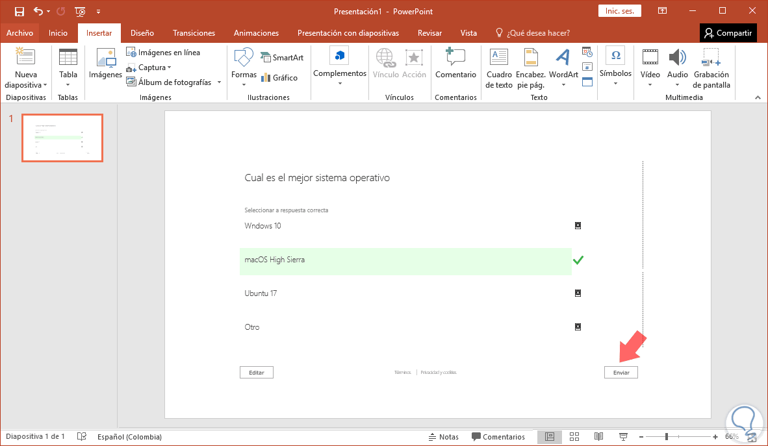
Task: Click the zoom slider in status bar
Action: [667, 437]
